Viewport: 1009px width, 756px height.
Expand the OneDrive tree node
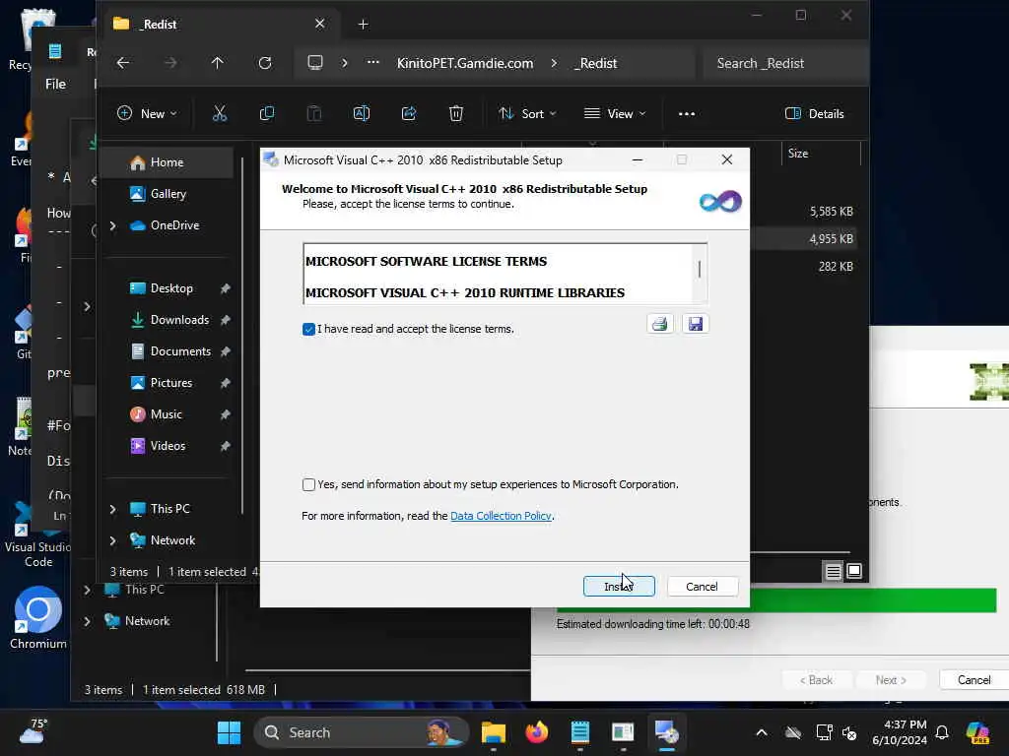(x=113, y=225)
